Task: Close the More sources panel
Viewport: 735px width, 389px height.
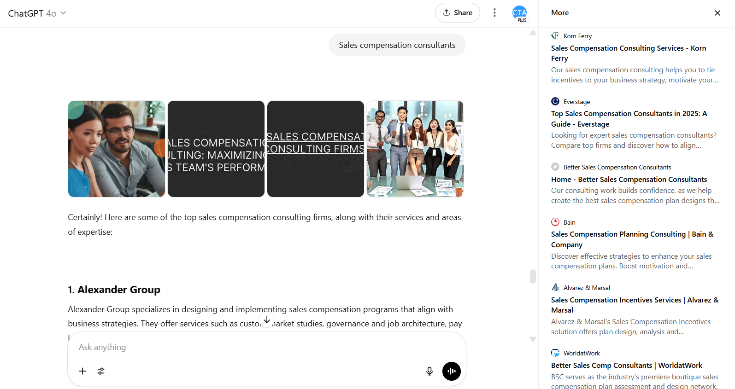Action: tap(717, 13)
